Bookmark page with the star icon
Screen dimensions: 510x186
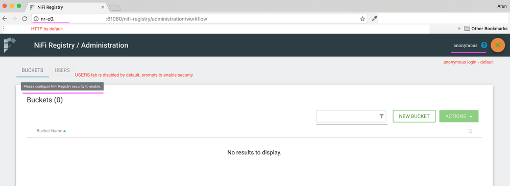coord(362,19)
